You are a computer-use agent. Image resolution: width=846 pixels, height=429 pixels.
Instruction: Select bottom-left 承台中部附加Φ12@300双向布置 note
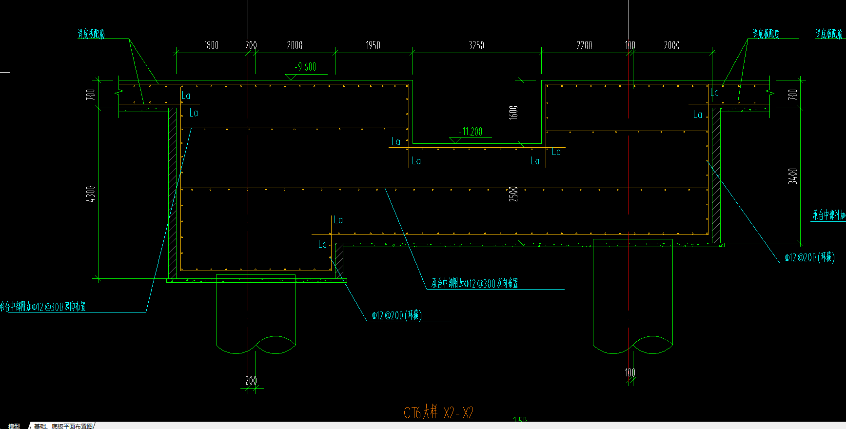pyautogui.click(x=42, y=307)
